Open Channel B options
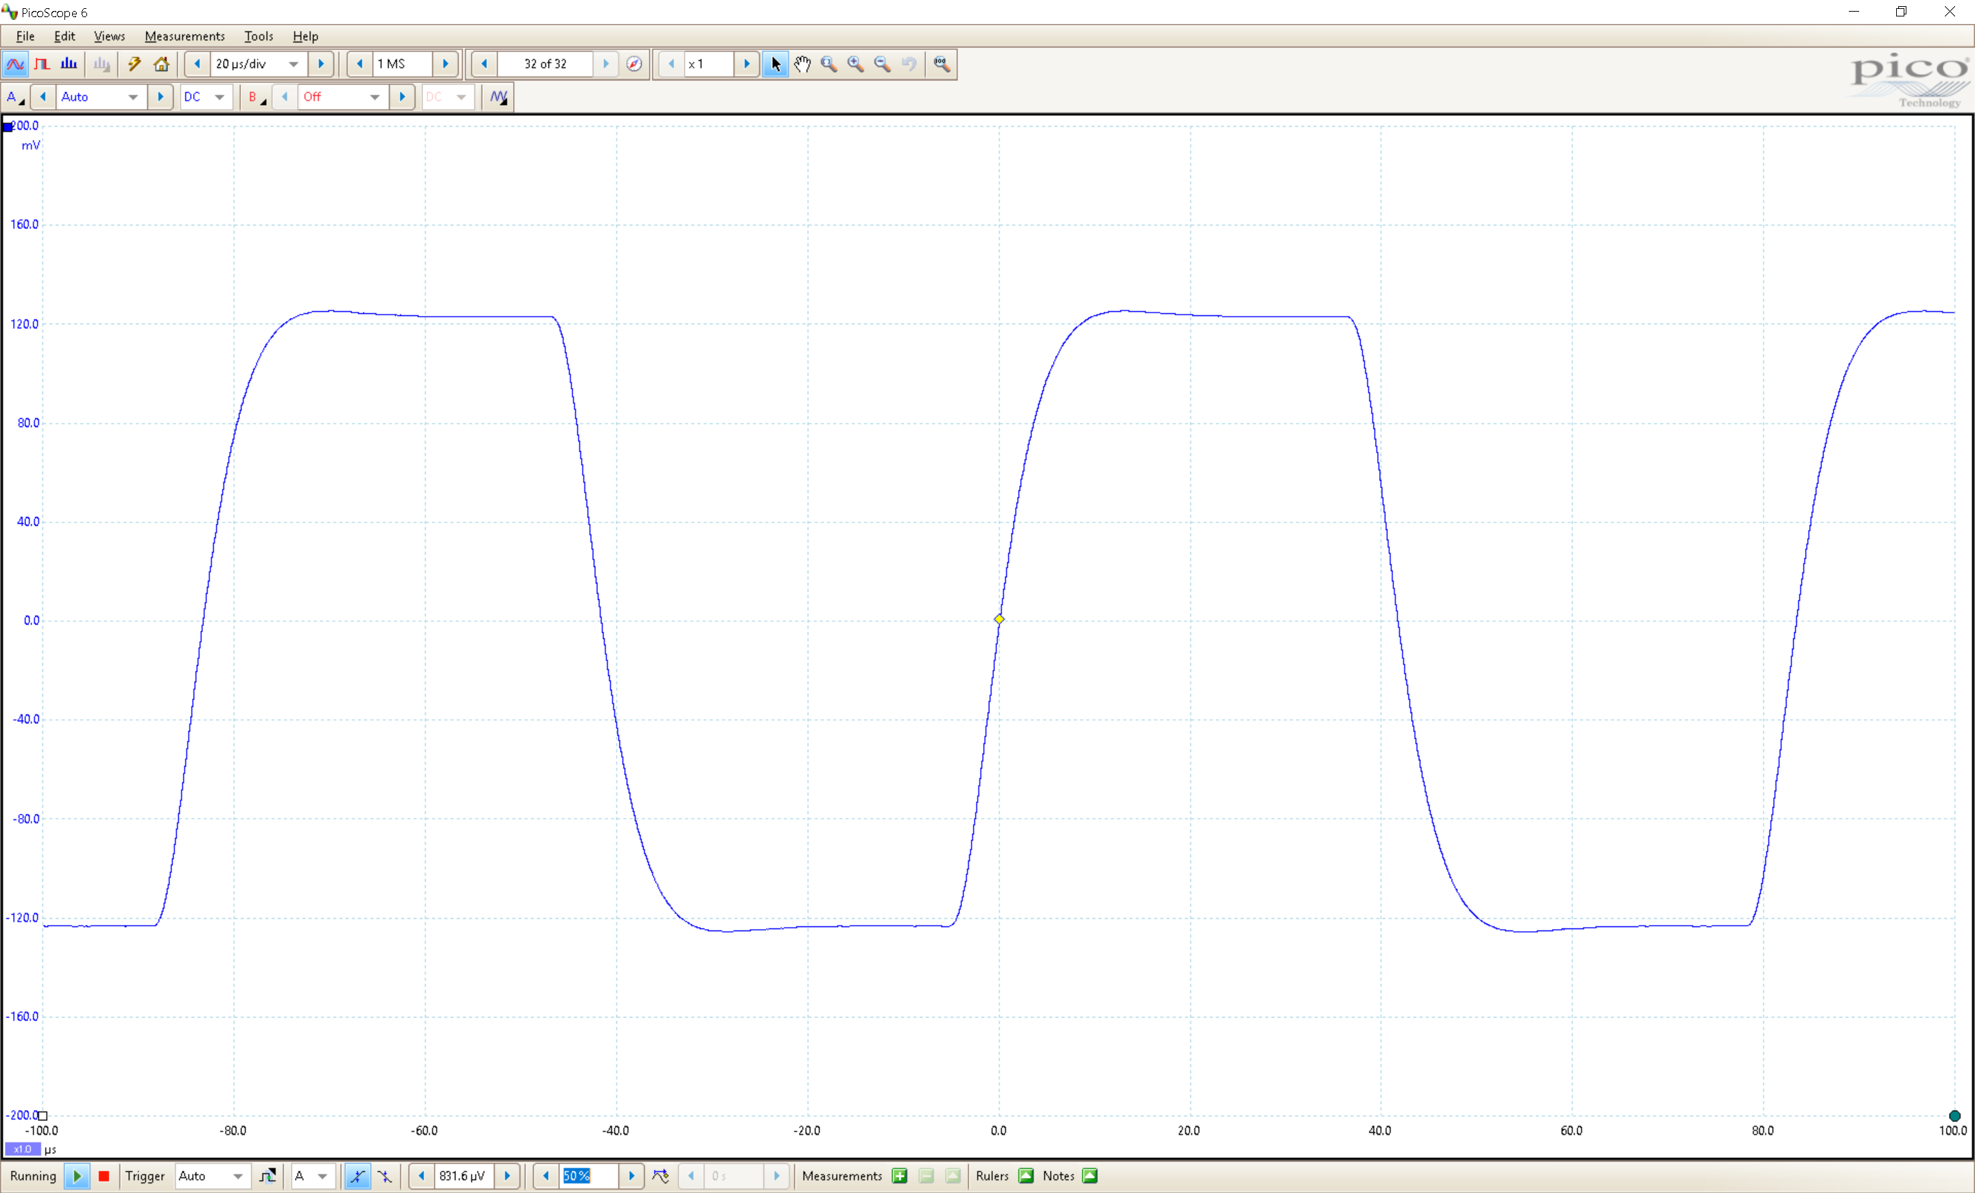This screenshot has width=1975, height=1193. point(256,97)
